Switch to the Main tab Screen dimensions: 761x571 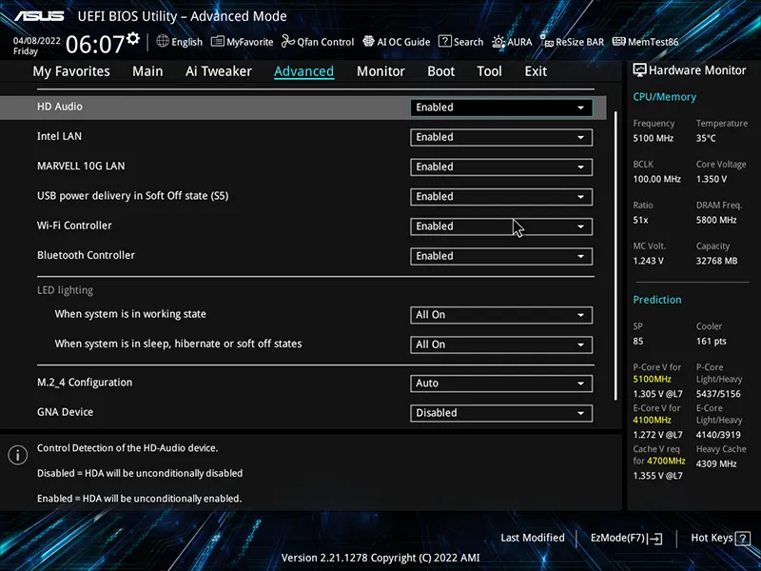pos(147,71)
